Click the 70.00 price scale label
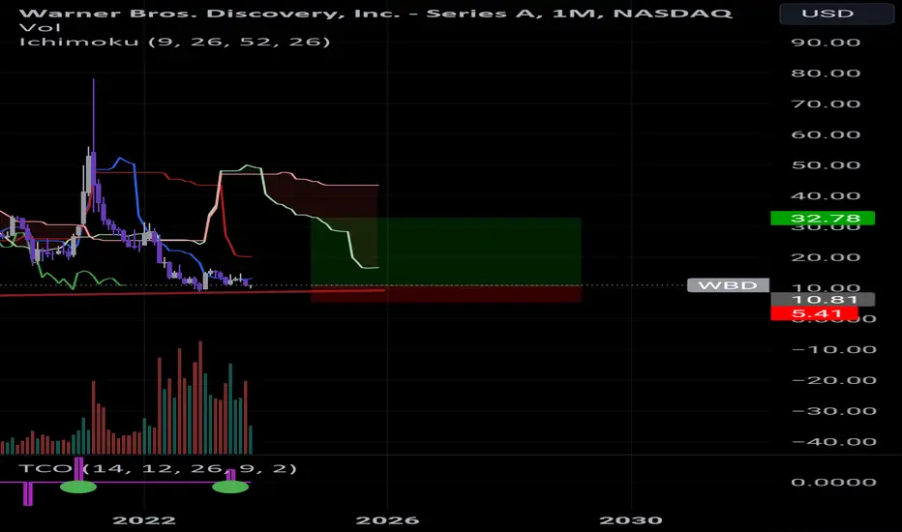This screenshot has height=532, width=902. [826, 104]
